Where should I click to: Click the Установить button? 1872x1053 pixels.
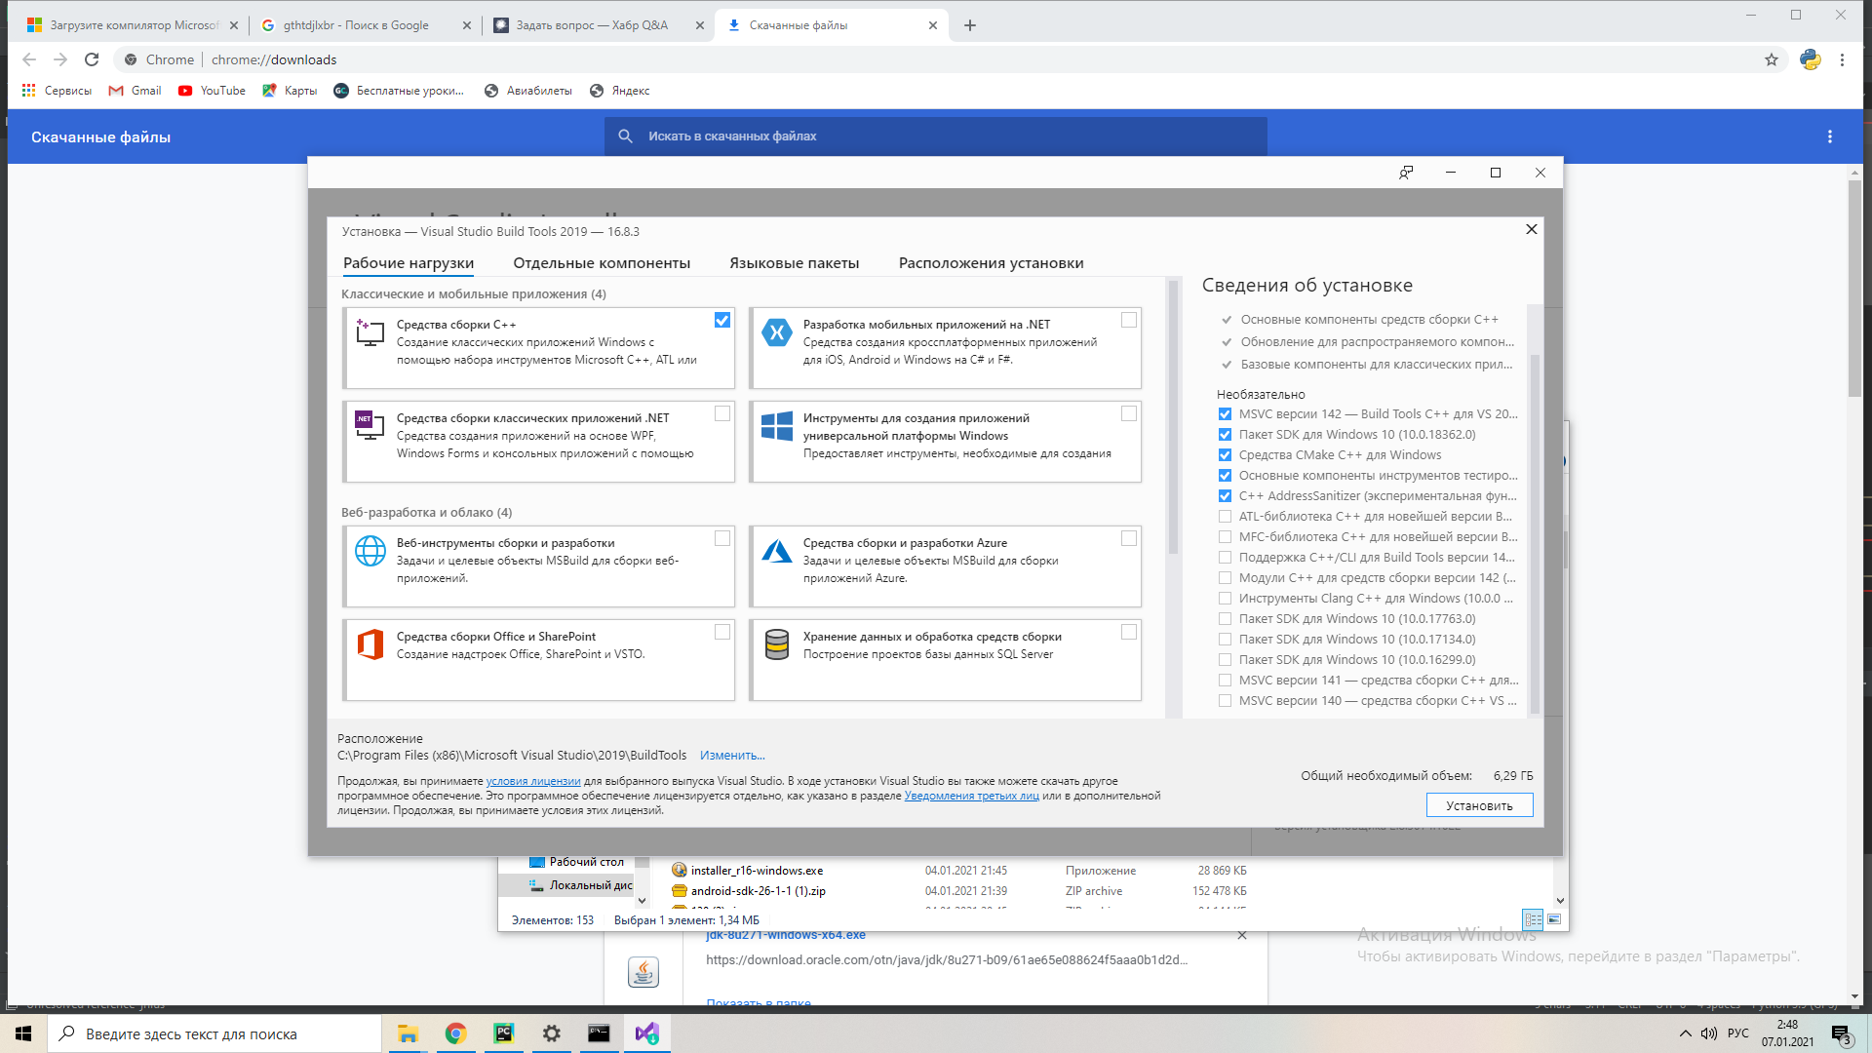tap(1479, 805)
